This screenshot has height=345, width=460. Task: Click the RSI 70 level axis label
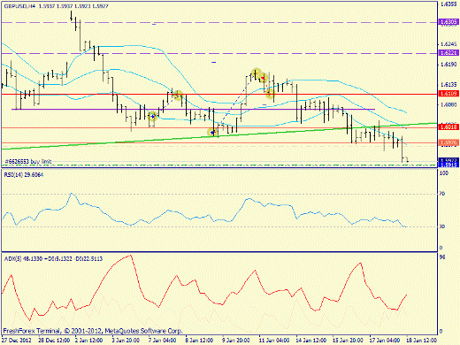pyautogui.click(x=442, y=194)
